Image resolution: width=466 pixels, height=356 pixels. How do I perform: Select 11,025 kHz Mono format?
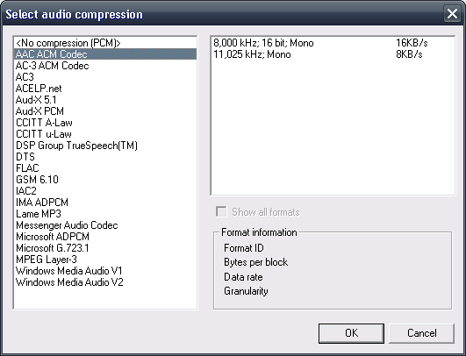click(333, 54)
